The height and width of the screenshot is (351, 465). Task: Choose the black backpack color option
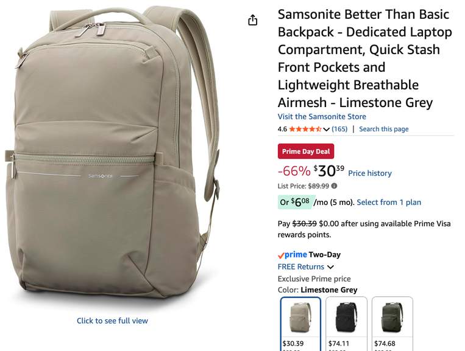(x=346, y=324)
